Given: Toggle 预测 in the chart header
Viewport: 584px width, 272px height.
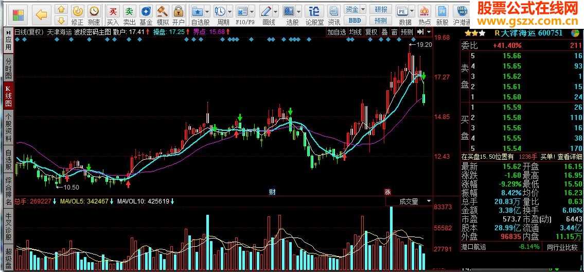Looking at the screenshot, I should coord(406,32).
